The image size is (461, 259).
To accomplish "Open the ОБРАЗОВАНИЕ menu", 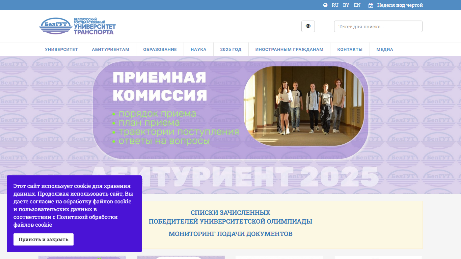I will (x=160, y=49).
